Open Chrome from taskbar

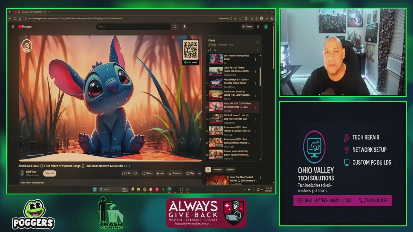click(x=145, y=189)
